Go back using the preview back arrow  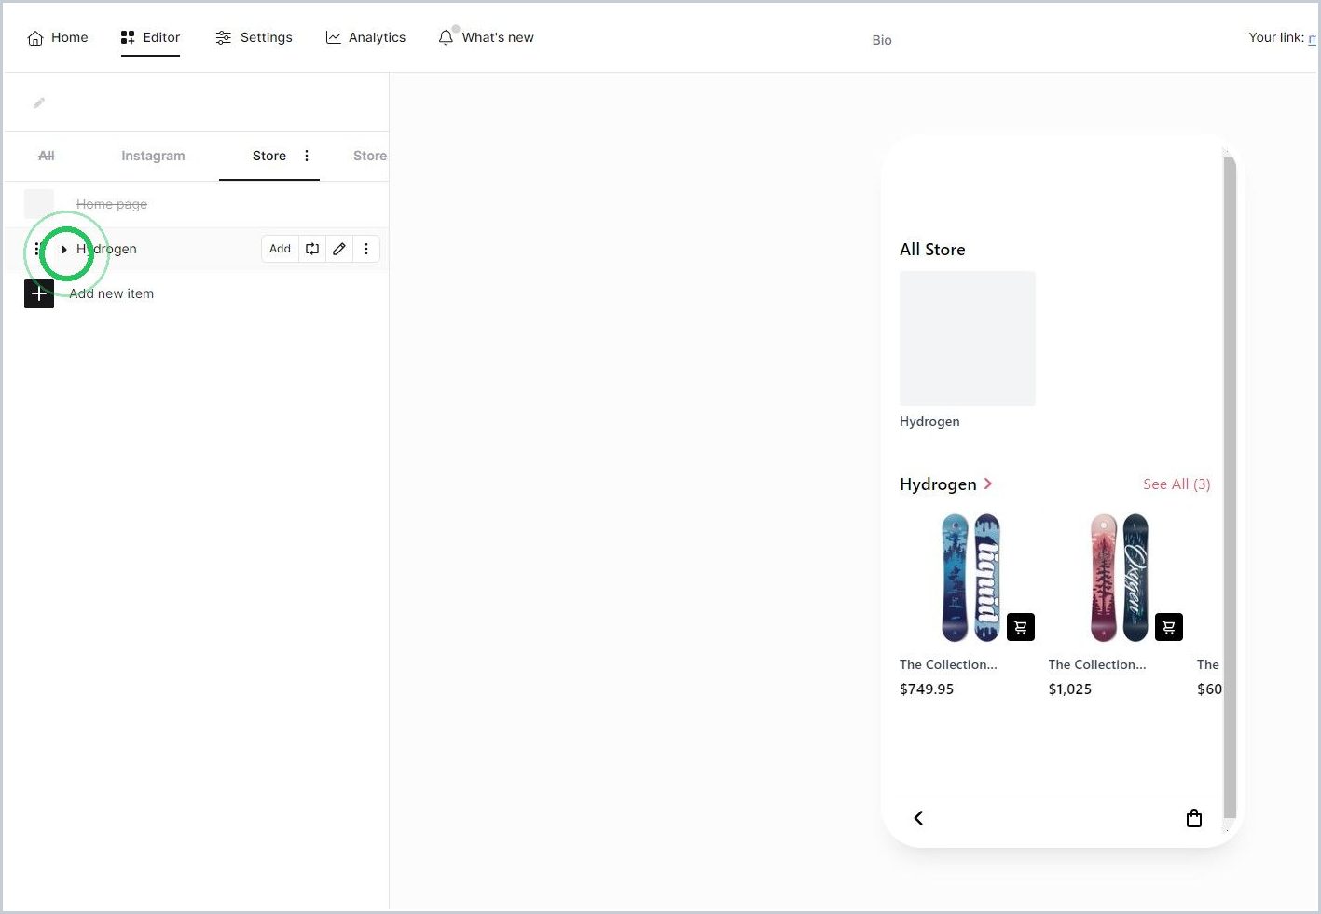click(x=918, y=818)
